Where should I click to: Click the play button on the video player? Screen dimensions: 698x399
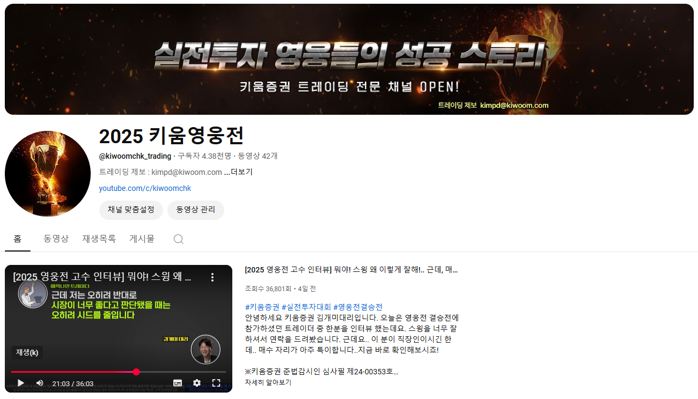(20, 383)
